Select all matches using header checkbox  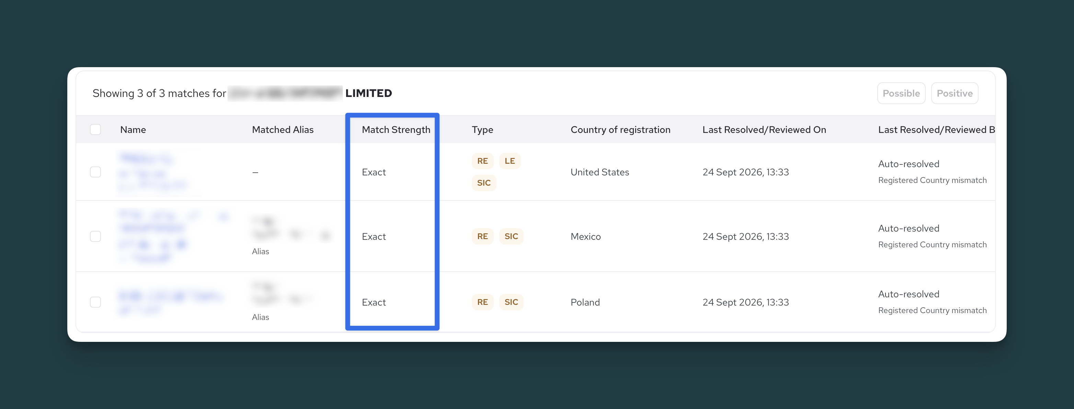(x=95, y=129)
